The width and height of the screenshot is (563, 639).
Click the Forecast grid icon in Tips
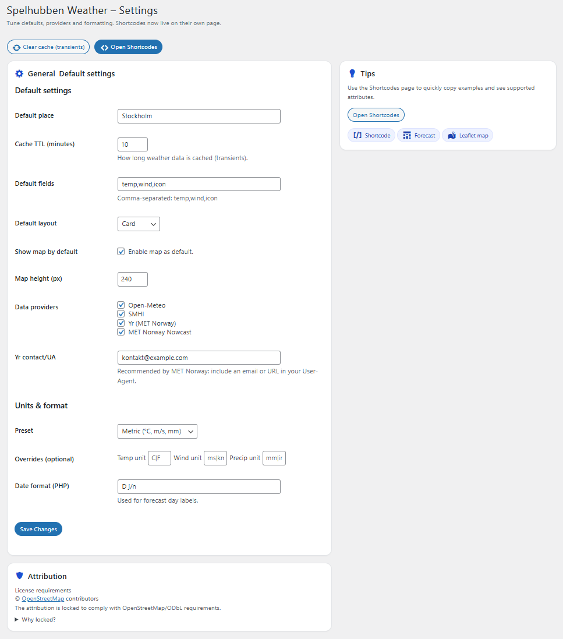pos(406,135)
